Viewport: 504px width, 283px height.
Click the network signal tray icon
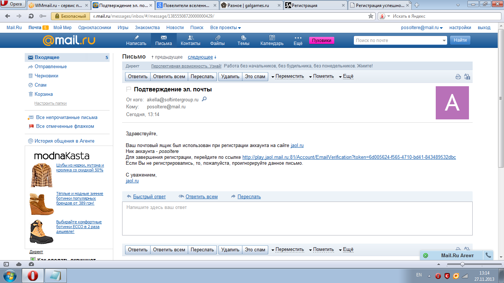(x=465, y=276)
